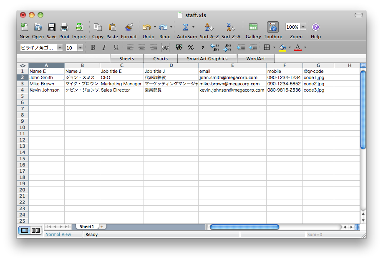Open Help with the question mark icon
This screenshot has height=261, width=383.
click(315, 27)
